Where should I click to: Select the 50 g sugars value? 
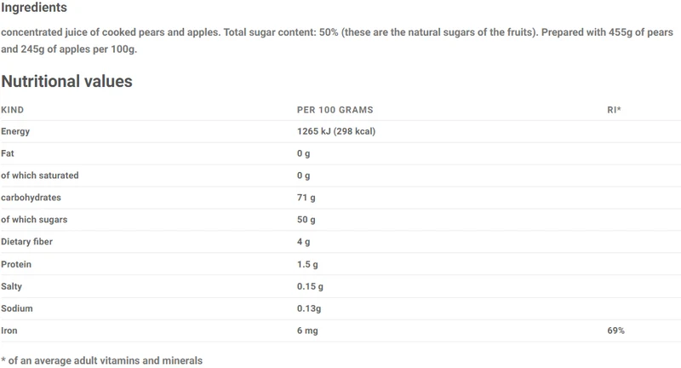coord(306,220)
